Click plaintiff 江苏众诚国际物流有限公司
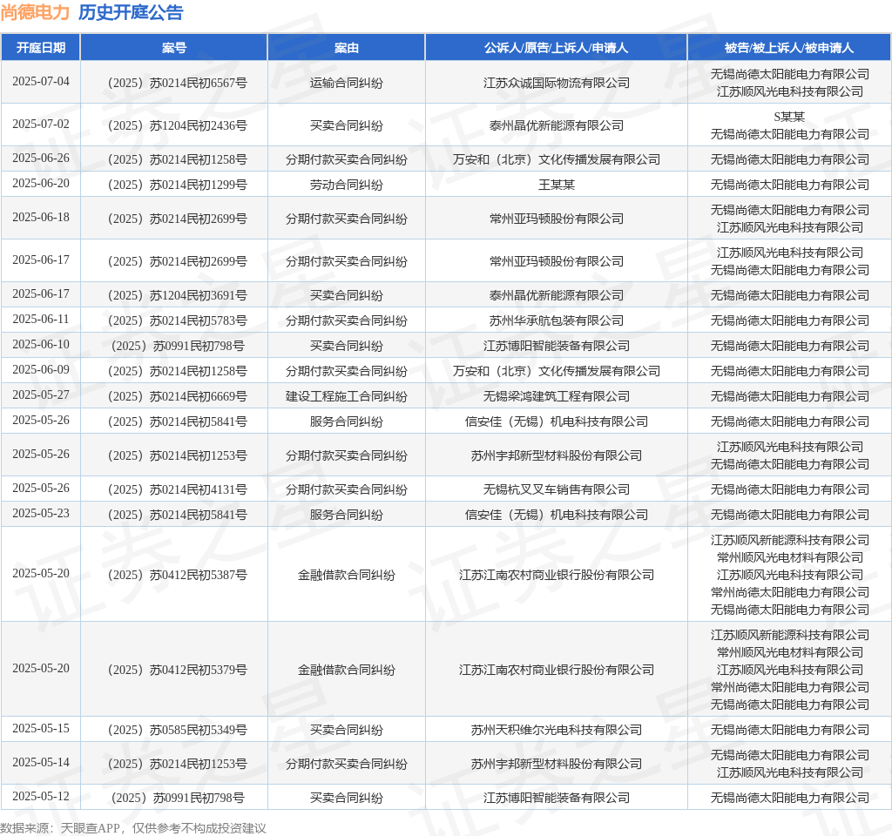The width and height of the screenshot is (892, 836). pyautogui.click(x=557, y=83)
